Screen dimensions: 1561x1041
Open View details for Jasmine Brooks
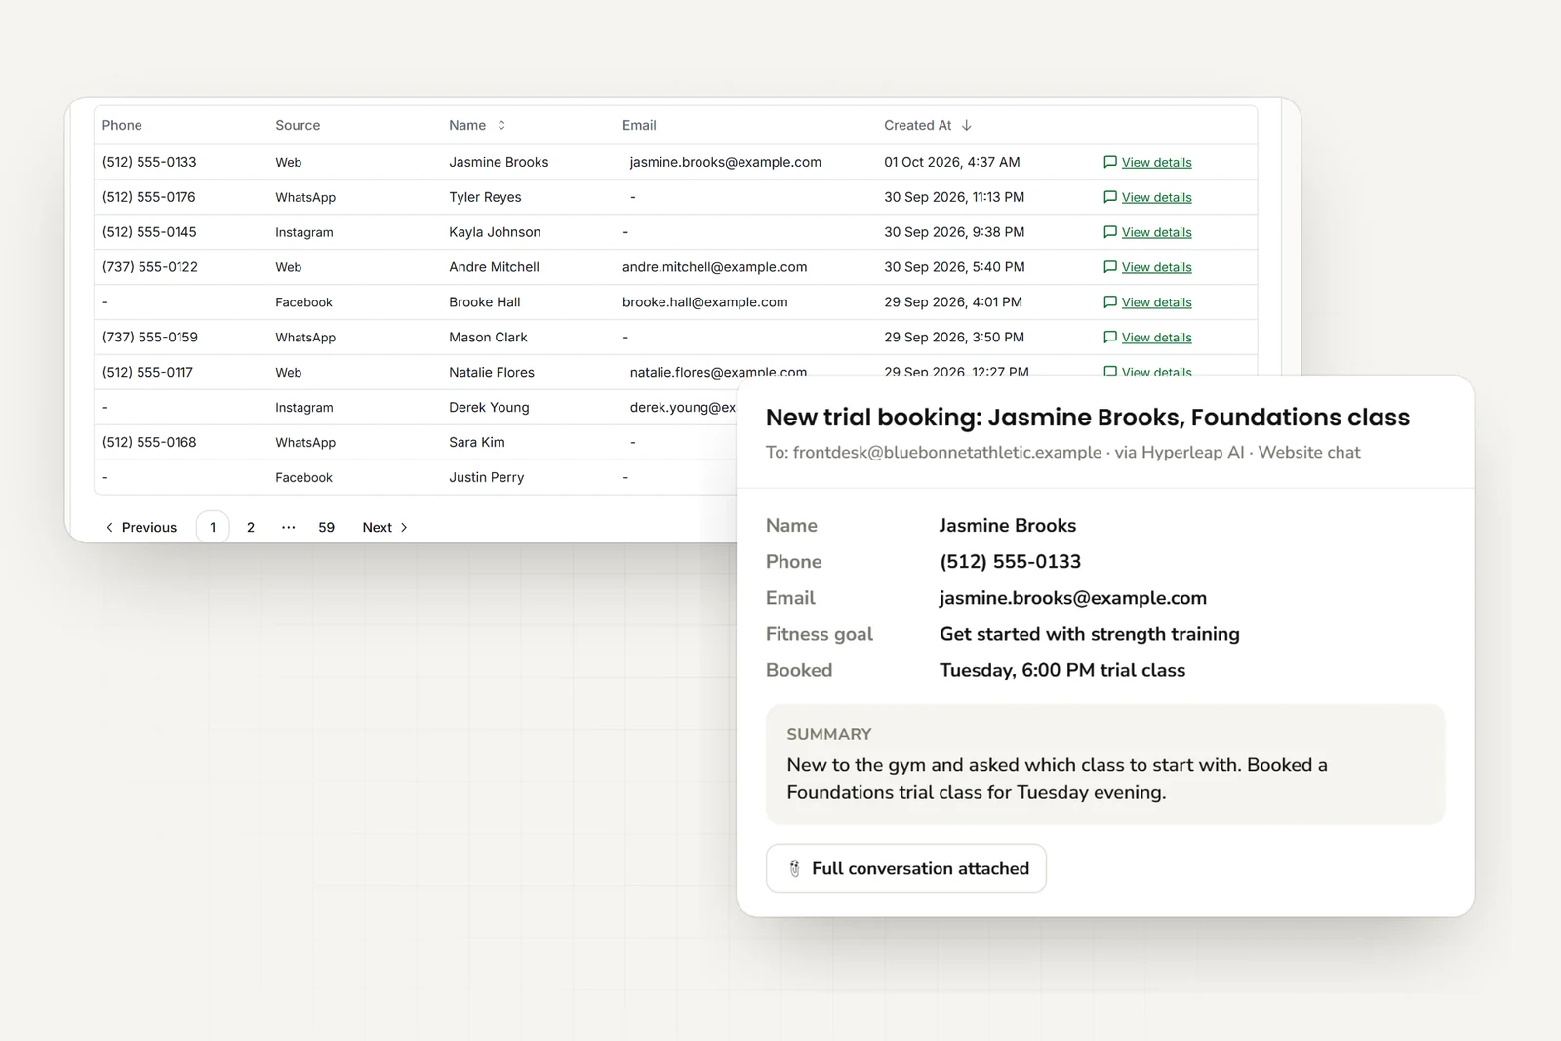pyautogui.click(x=1147, y=162)
